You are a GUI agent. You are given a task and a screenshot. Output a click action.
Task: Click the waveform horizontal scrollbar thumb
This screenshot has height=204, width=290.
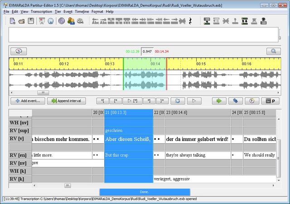point(43,92)
